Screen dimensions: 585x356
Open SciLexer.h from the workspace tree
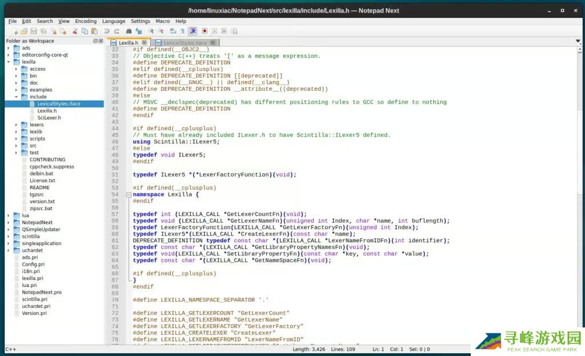[49, 118]
